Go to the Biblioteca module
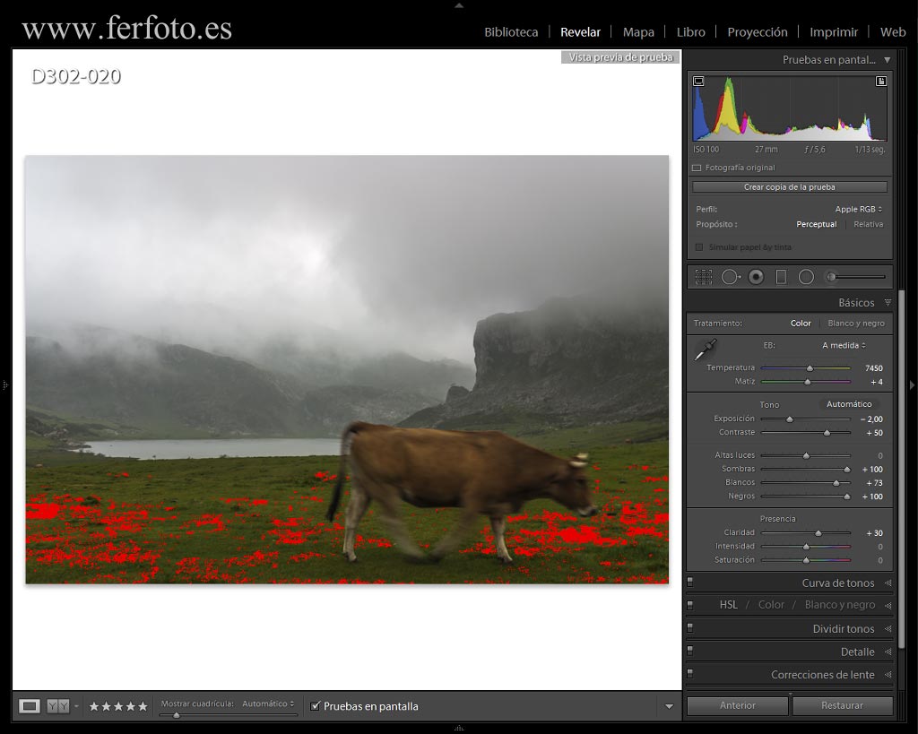The width and height of the screenshot is (918, 734). [x=510, y=32]
